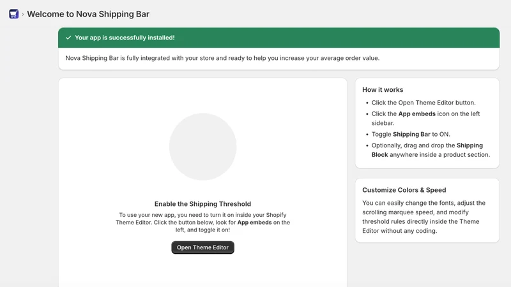Click the breadcrumb chevron beside the app icon
511x287 pixels.
23,14
